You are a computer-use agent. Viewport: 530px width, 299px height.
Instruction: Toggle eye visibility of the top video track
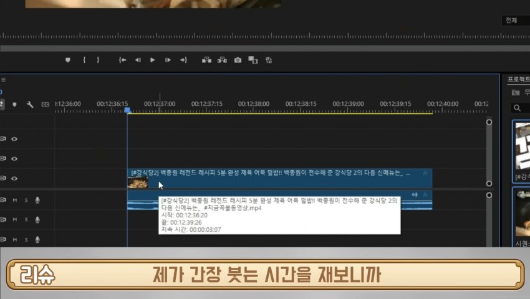coord(14,139)
